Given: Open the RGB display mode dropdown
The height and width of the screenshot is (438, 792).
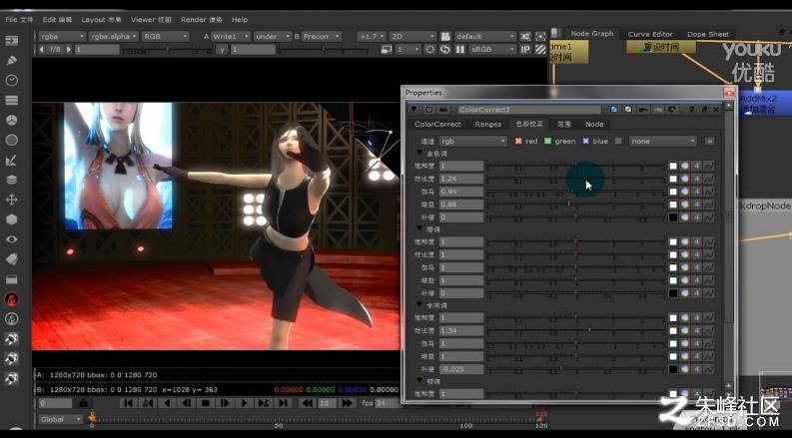Looking at the screenshot, I should pos(165,36).
